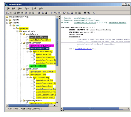Collapse the agentxSessionEntry node
This screenshot has width=131, height=117.
point(27,77)
